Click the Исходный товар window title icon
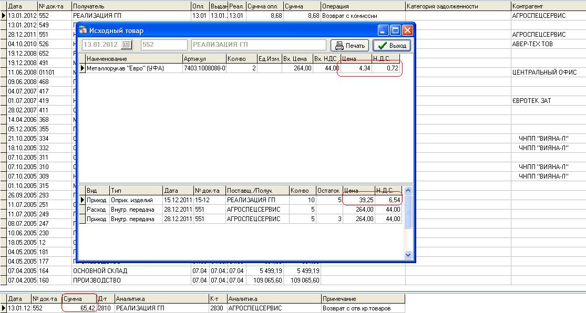 point(83,31)
